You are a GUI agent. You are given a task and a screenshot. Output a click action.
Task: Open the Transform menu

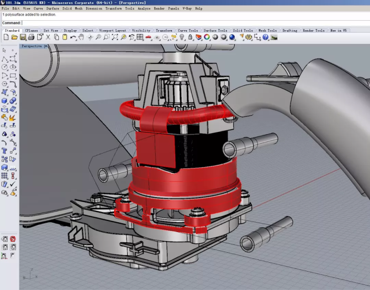tap(113, 8)
